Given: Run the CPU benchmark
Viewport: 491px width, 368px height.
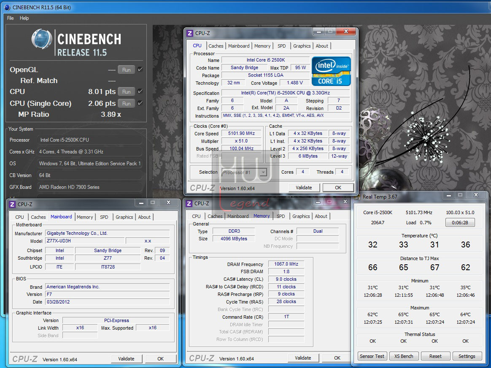Looking at the screenshot, I should point(127,92).
